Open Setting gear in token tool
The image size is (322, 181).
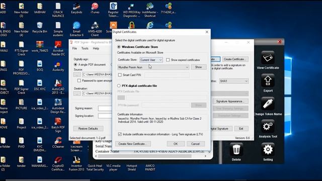tap(268, 152)
